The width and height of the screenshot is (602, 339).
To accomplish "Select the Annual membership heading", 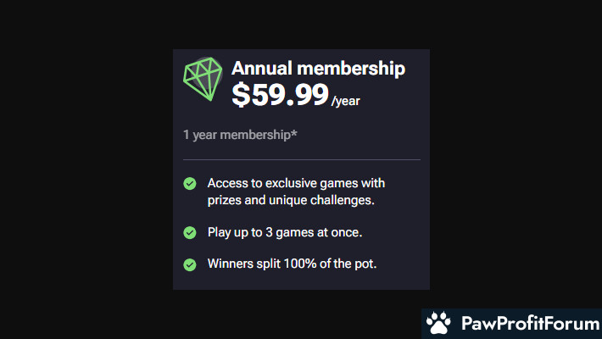I will point(318,69).
